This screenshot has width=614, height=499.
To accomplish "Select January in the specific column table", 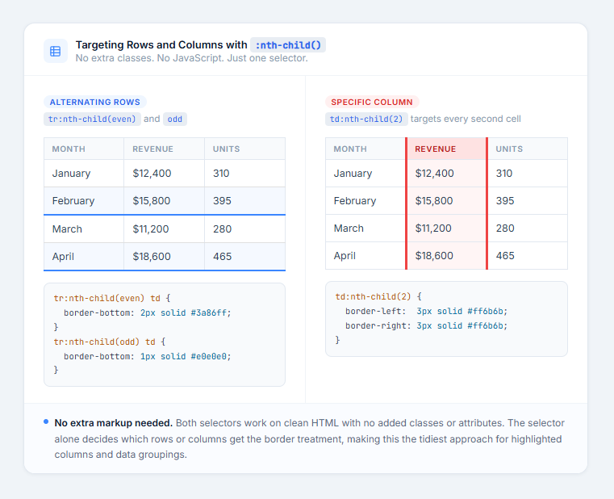I will tap(365, 174).
